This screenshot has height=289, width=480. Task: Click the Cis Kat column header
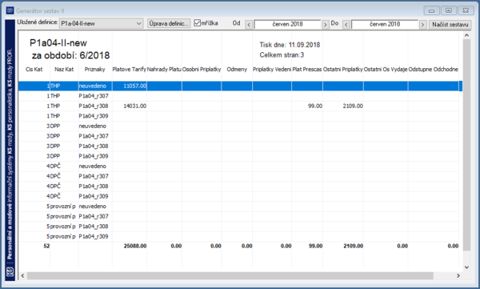pos(34,70)
